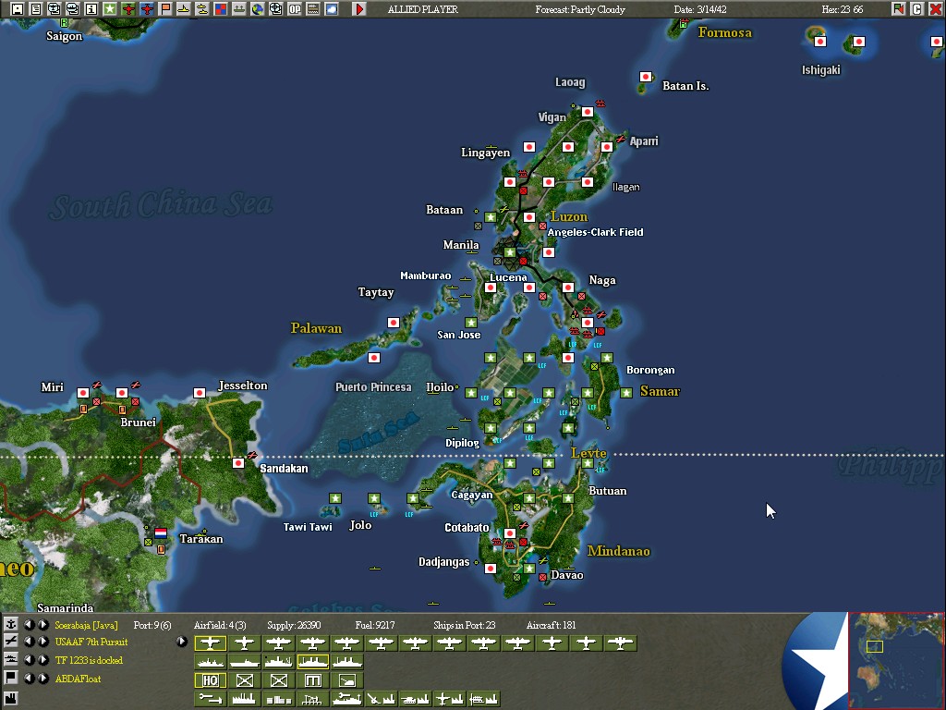Viewport: 946px width, 710px height.
Task: Select the highlighted fourth ship silhouette icon
Action: tap(312, 662)
